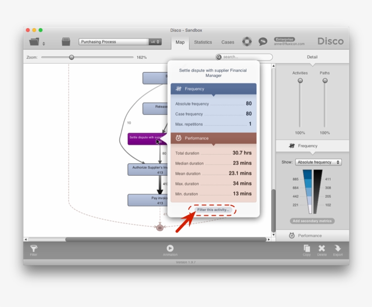Click the Performance header in popup
Viewport: 372px width, 307px height.
click(x=213, y=138)
